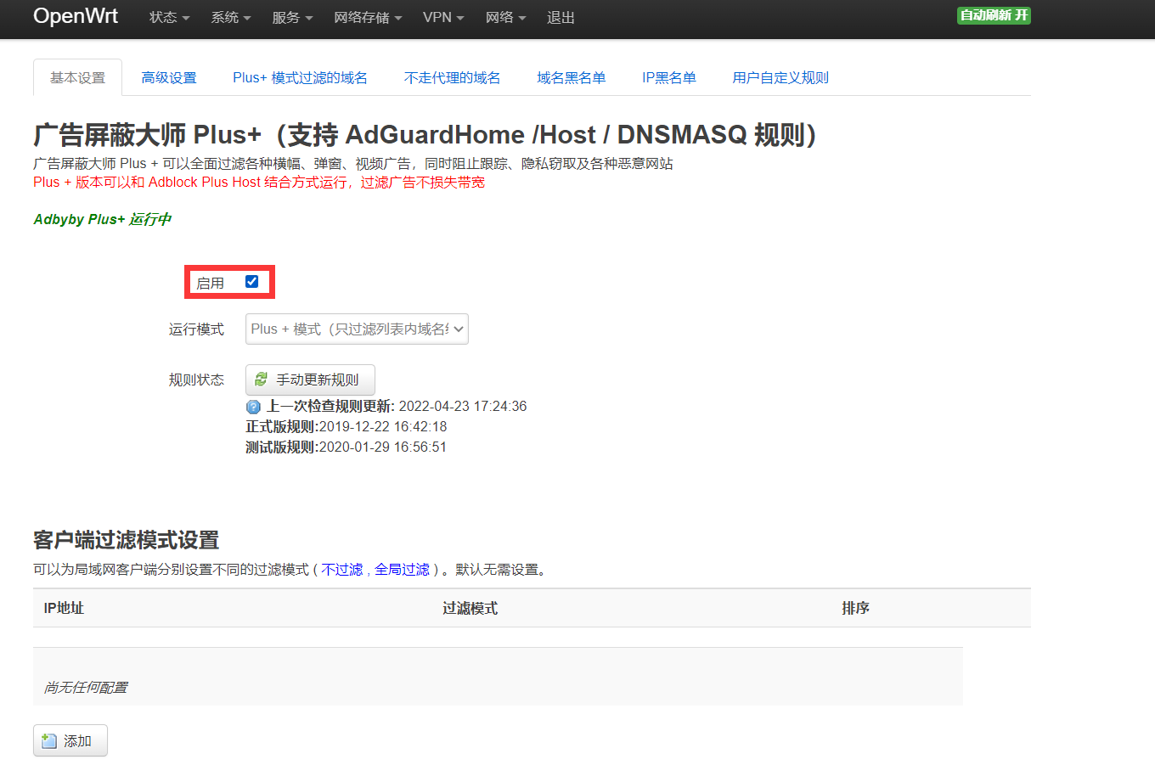Click the 不过滤 link
Screen dimensions: 1155x765
[342, 570]
